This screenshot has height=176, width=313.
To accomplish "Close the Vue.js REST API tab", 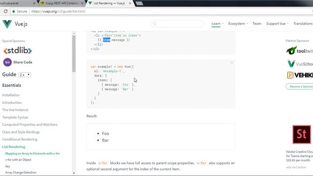I will [x=82, y=3].
